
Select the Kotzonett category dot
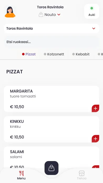point(45,54)
